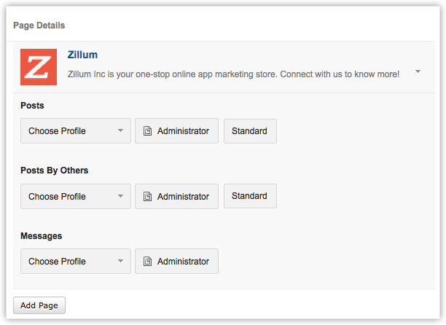Image resolution: width=446 pixels, height=325 pixels.
Task: Click the document icon in Messages Administrator button
Action: pos(147,262)
